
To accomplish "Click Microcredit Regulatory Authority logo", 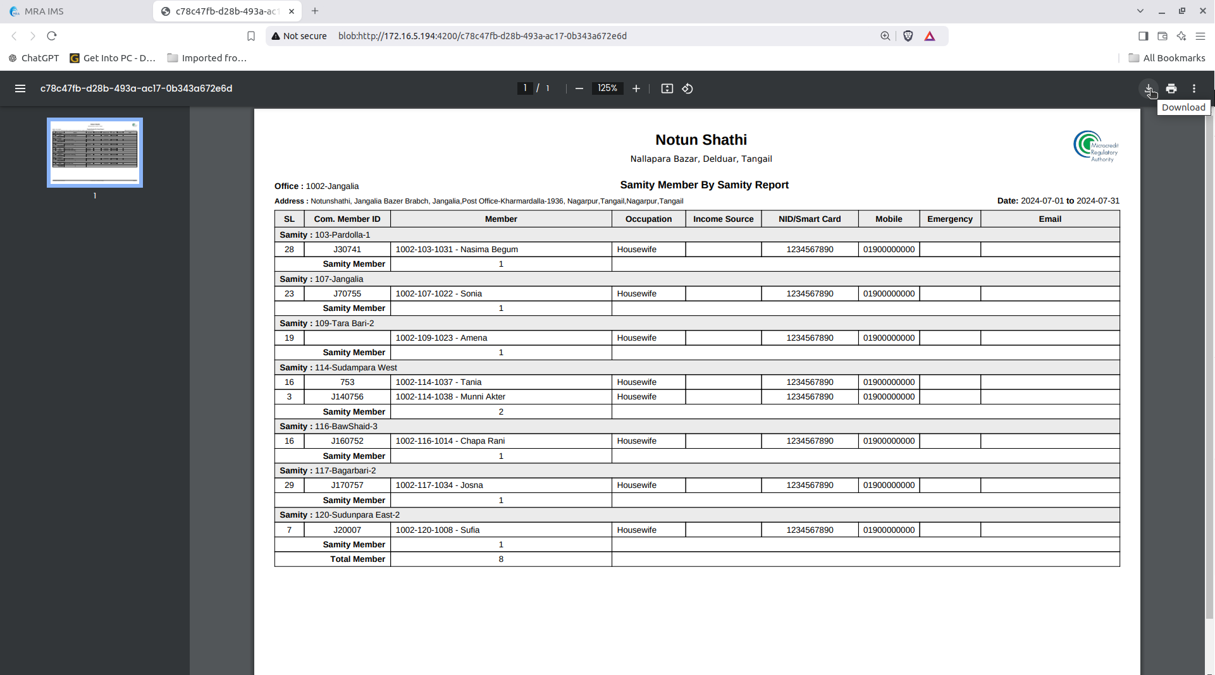I will 1095,146.
